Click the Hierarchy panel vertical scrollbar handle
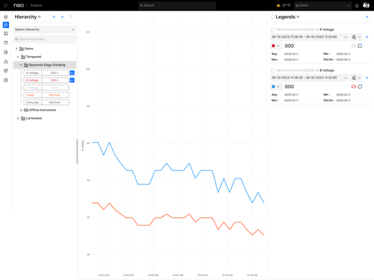Screen dimensions: 374x280 point(77,152)
